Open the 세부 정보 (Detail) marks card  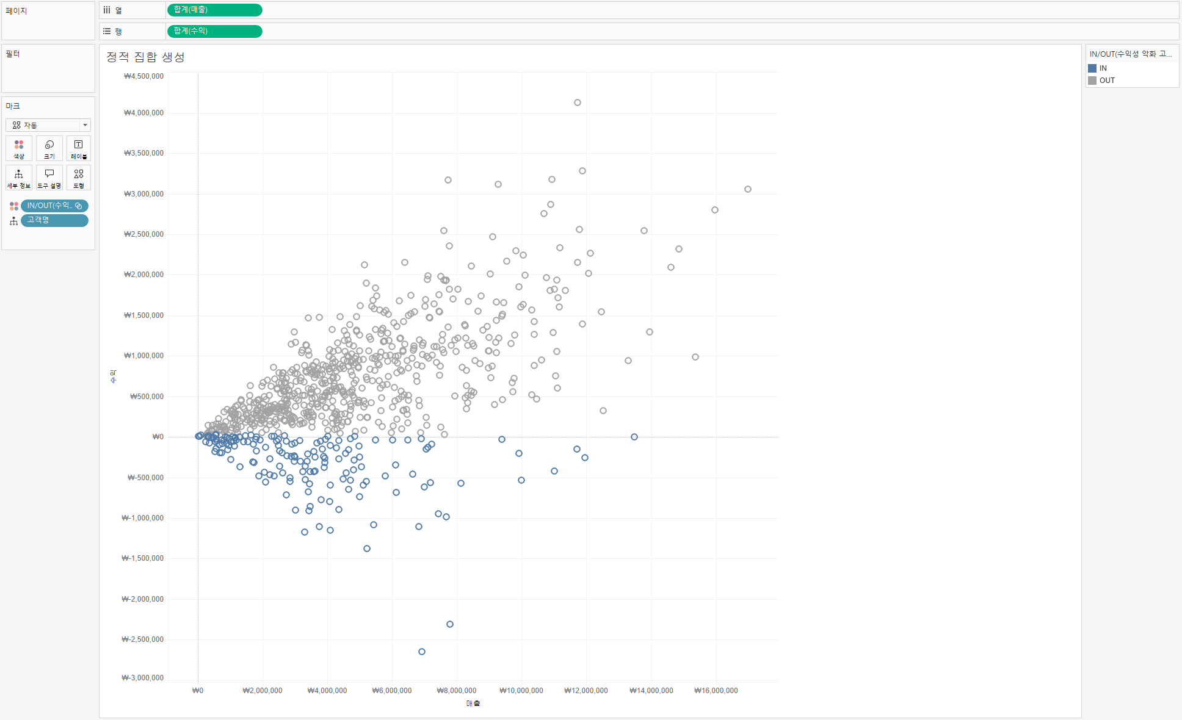coord(19,178)
